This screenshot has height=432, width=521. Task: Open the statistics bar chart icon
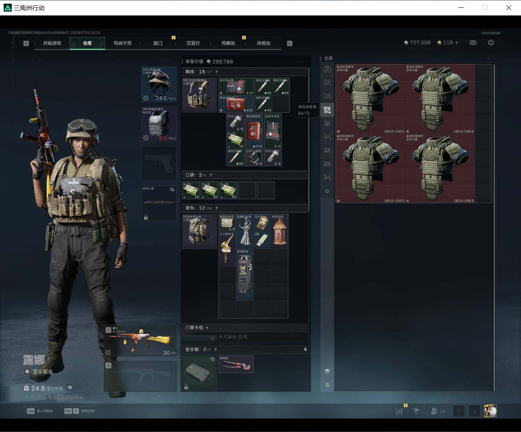click(399, 411)
